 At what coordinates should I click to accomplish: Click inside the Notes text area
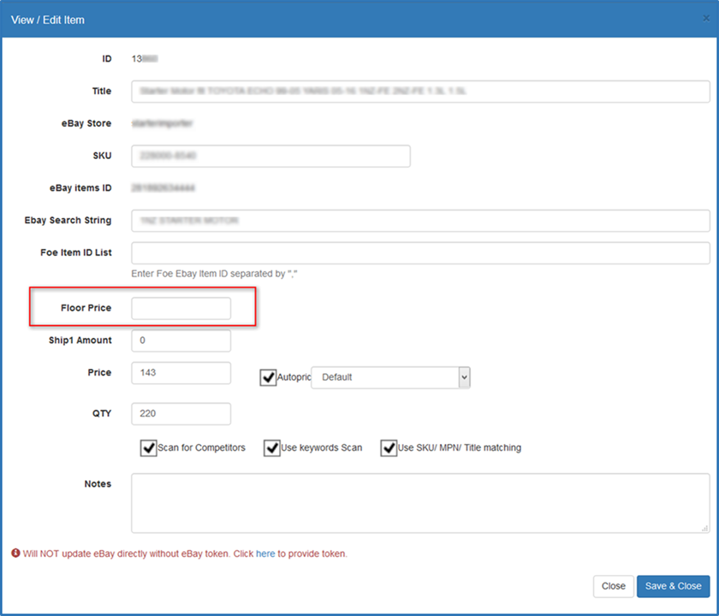419,503
